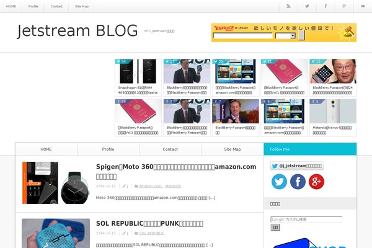Viewport: 372px width, 248px height.
Task: Click Site Map in the top navigation bar
Action: tap(82, 6)
